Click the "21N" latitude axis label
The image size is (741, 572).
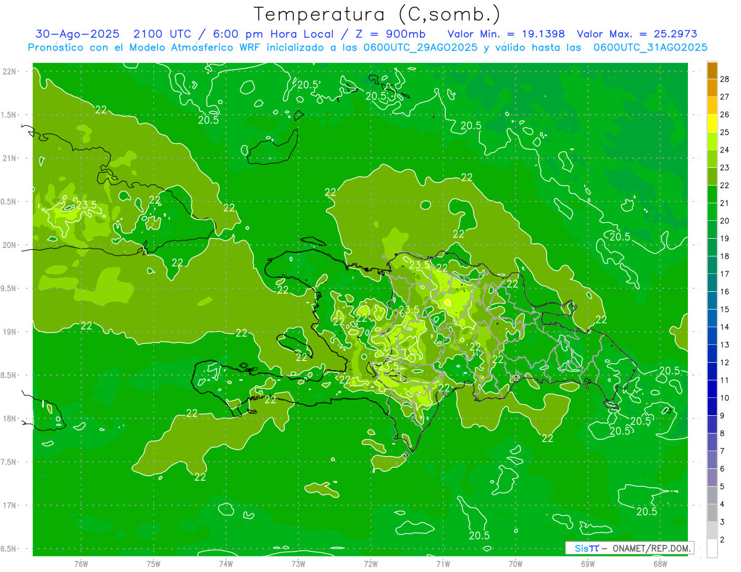pyautogui.click(x=10, y=159)
